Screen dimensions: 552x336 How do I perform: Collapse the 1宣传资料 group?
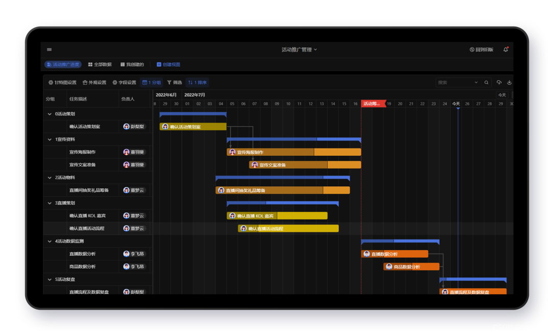(x=50, y=139)
